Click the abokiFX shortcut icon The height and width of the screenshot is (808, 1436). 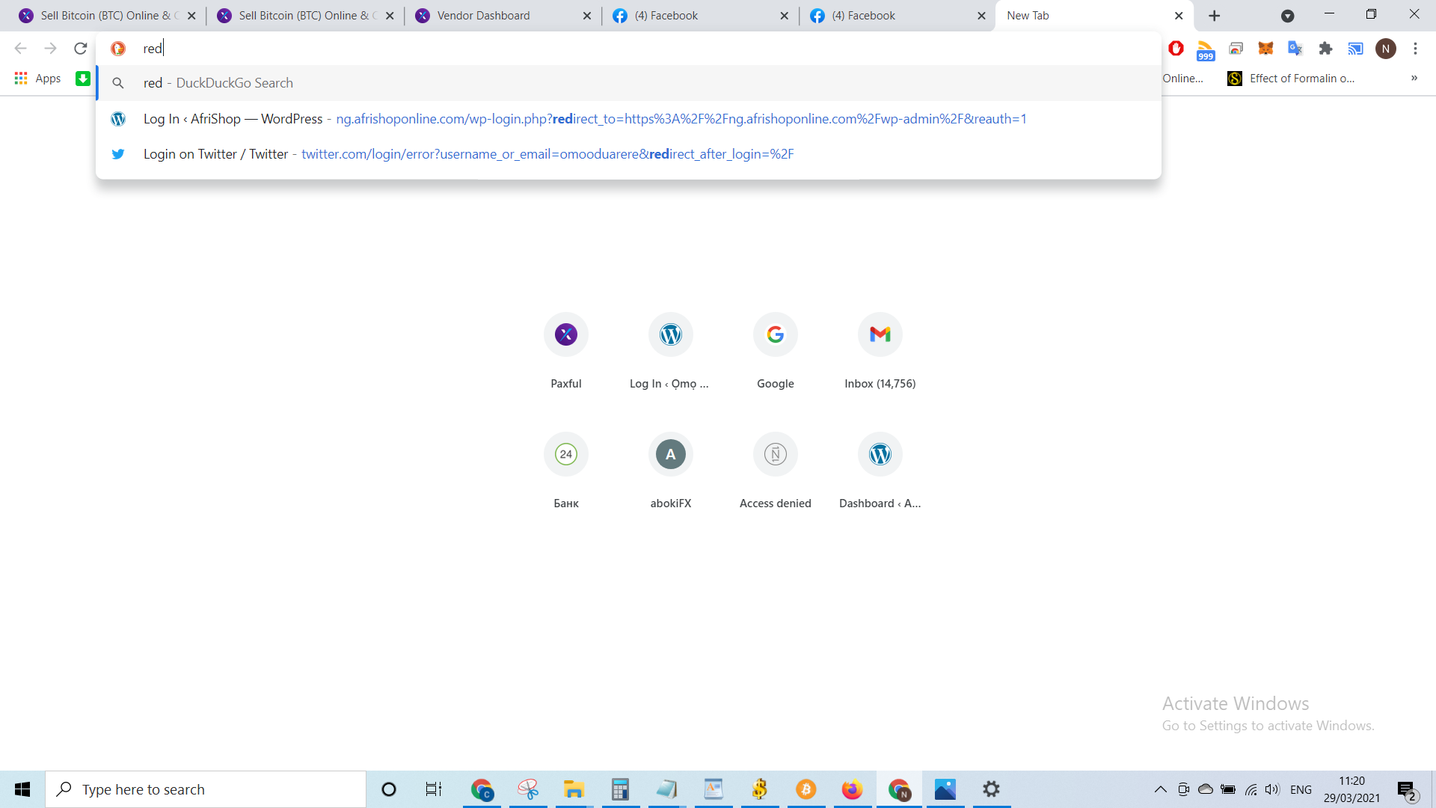[x=671, y=454]
